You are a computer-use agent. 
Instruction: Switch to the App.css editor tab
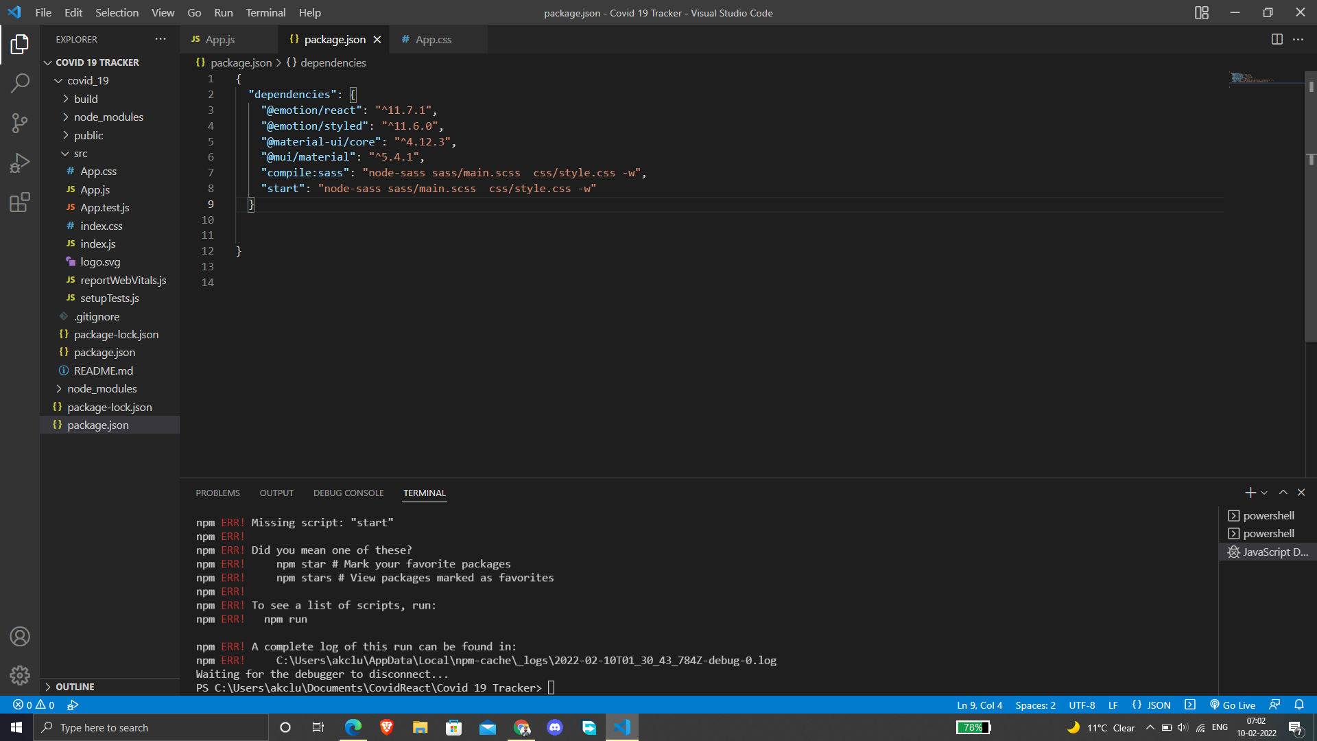coord(434,40)
